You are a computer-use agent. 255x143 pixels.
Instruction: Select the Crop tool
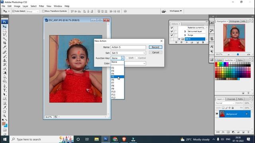[4, 43]
